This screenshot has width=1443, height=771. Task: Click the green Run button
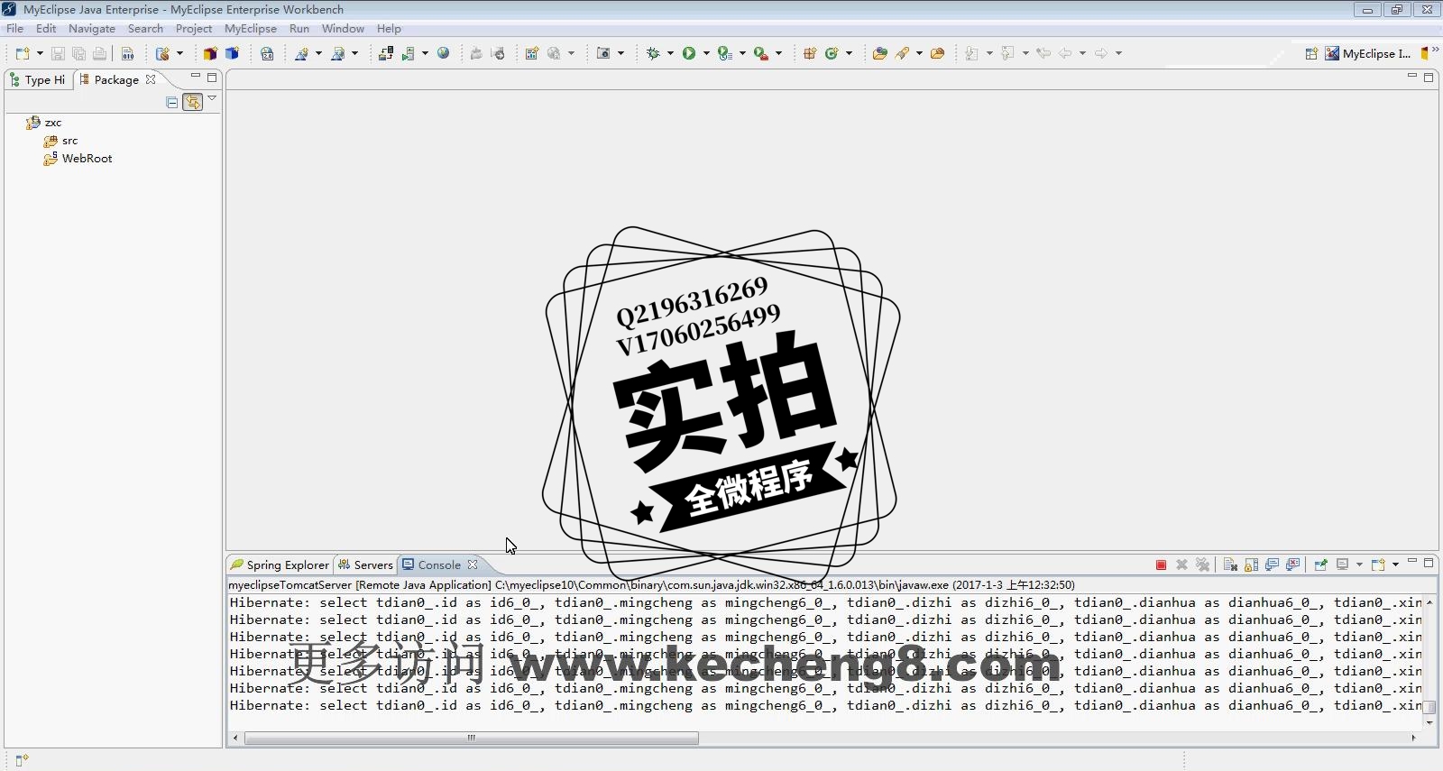click(x=689, y=53)
